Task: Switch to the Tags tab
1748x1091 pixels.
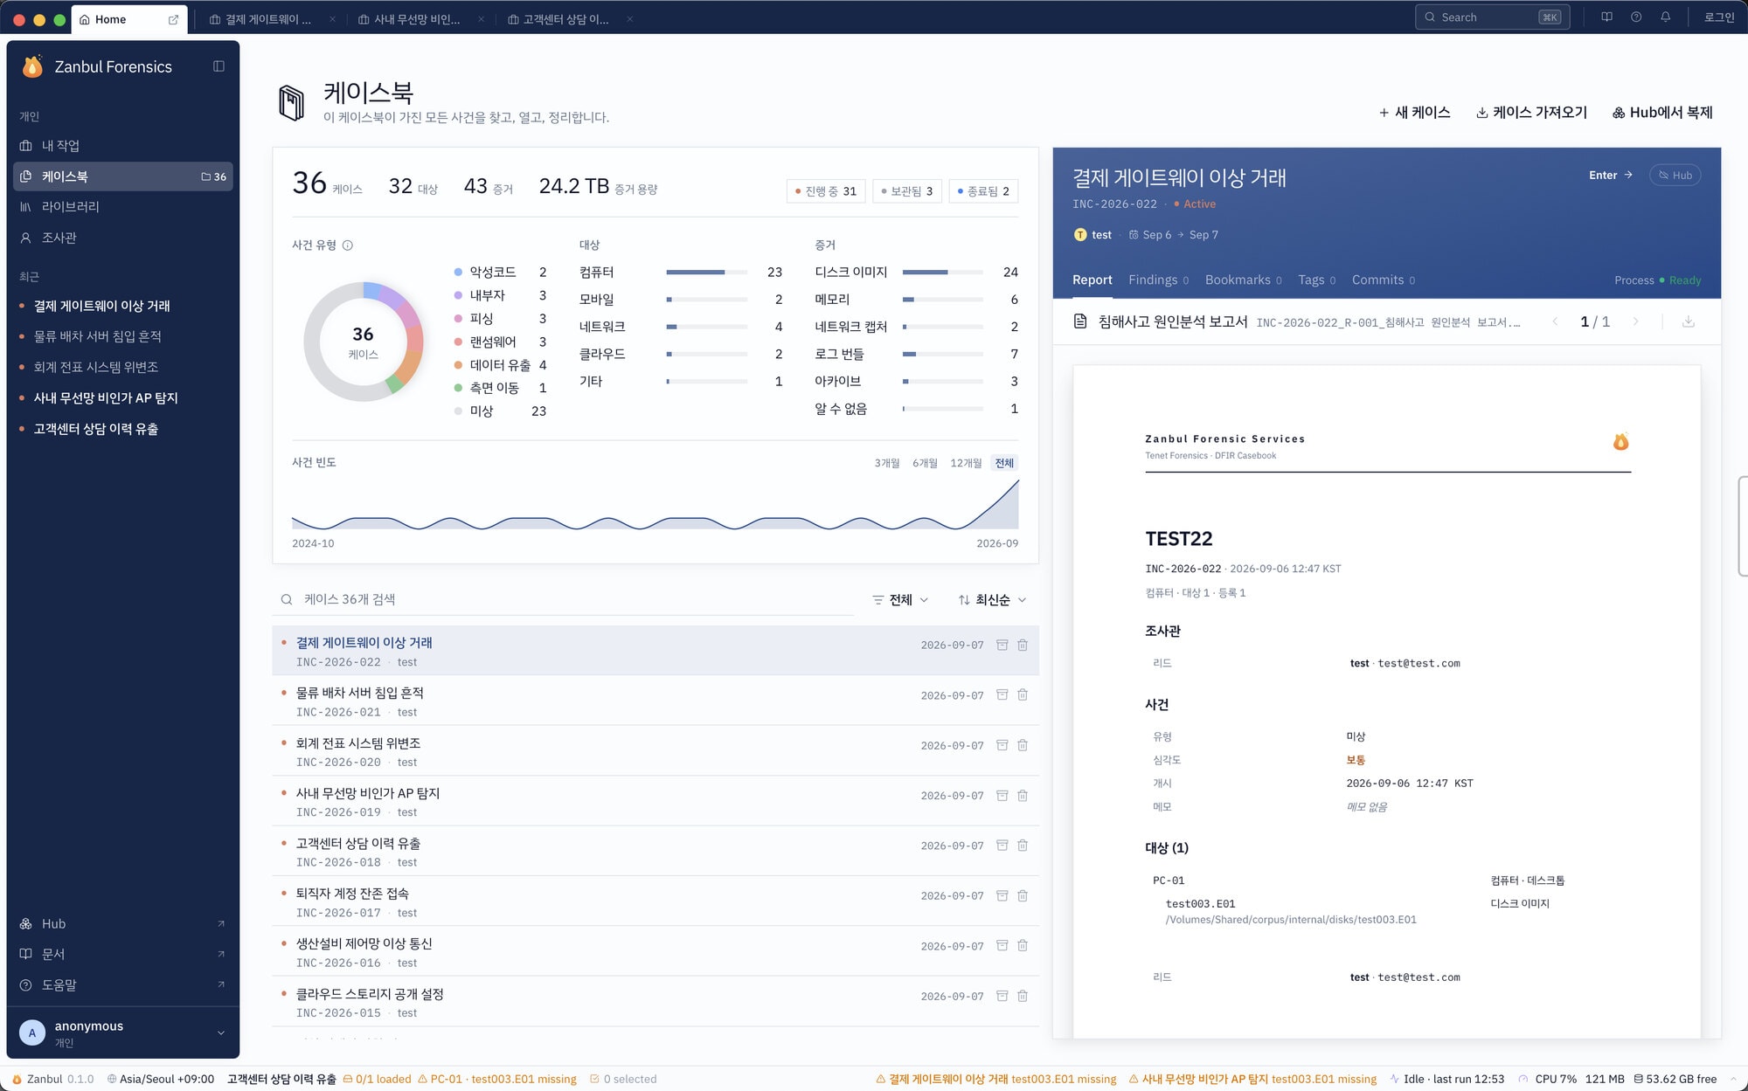Action: coord(1316,280)
